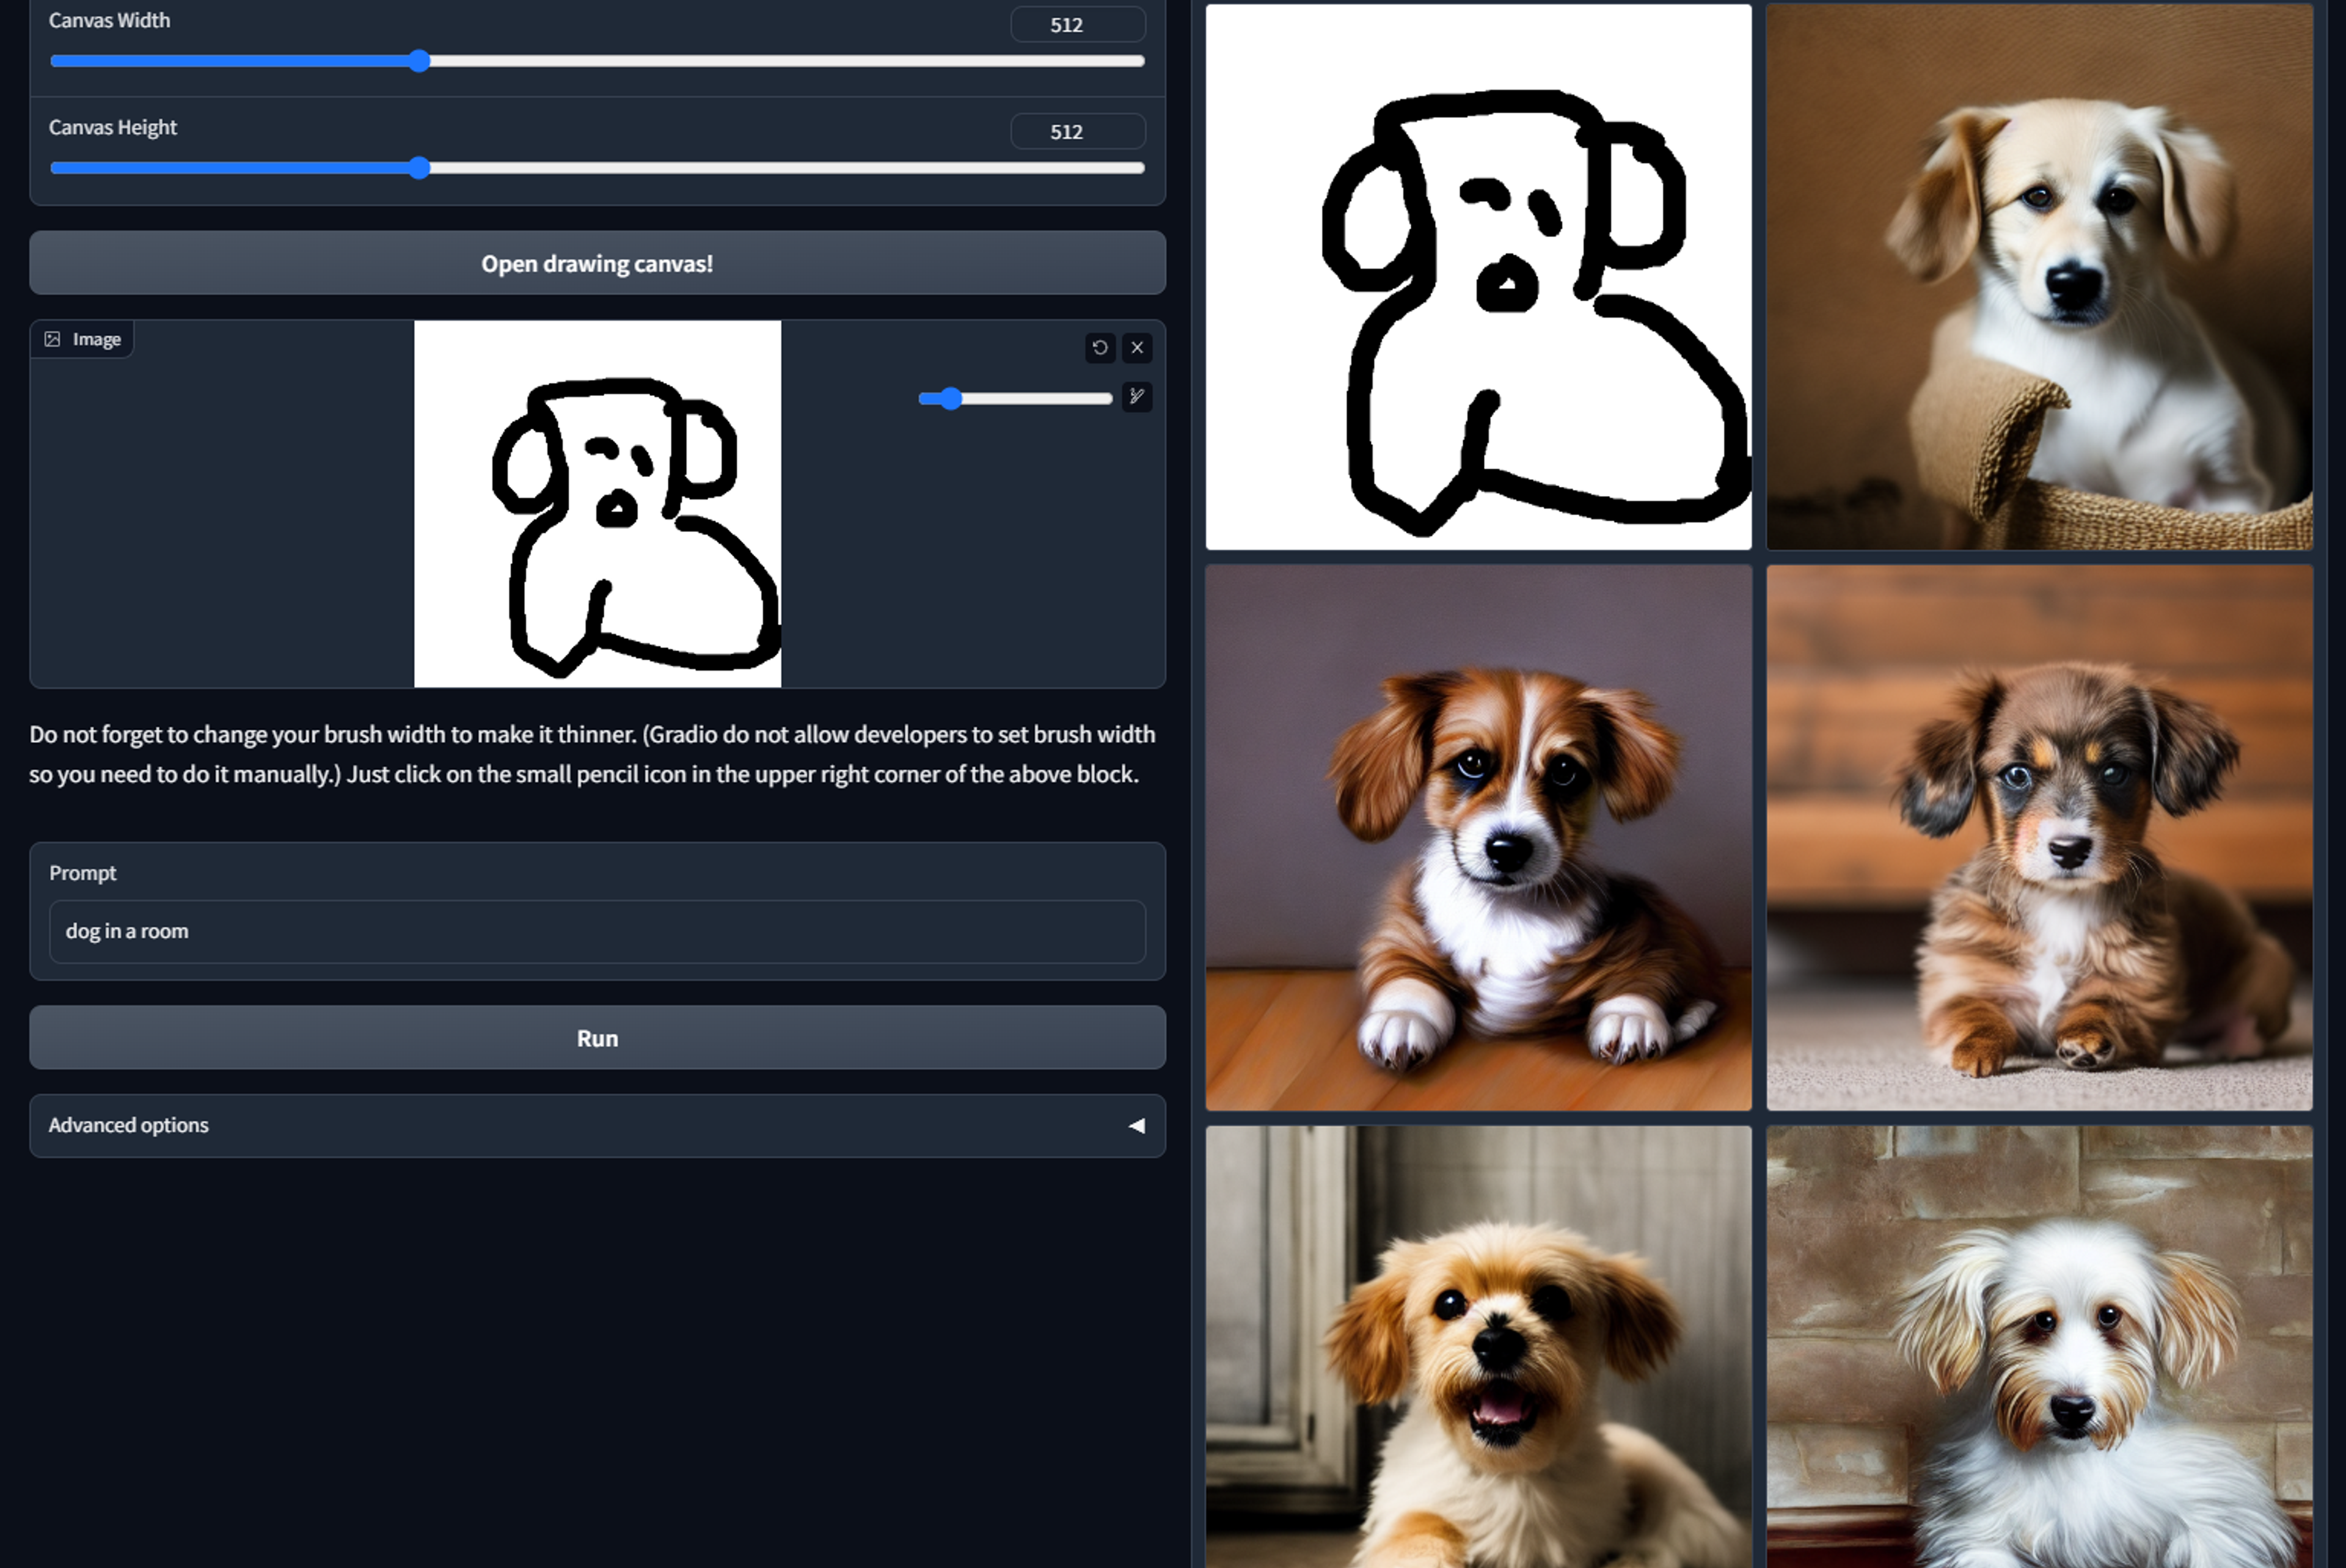Adjust the Canvas Height slider
The width and height of the screenshot is (2346, 1568).
597,168
